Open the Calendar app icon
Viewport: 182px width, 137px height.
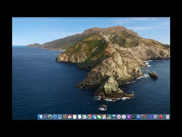(x=70, y=117)
